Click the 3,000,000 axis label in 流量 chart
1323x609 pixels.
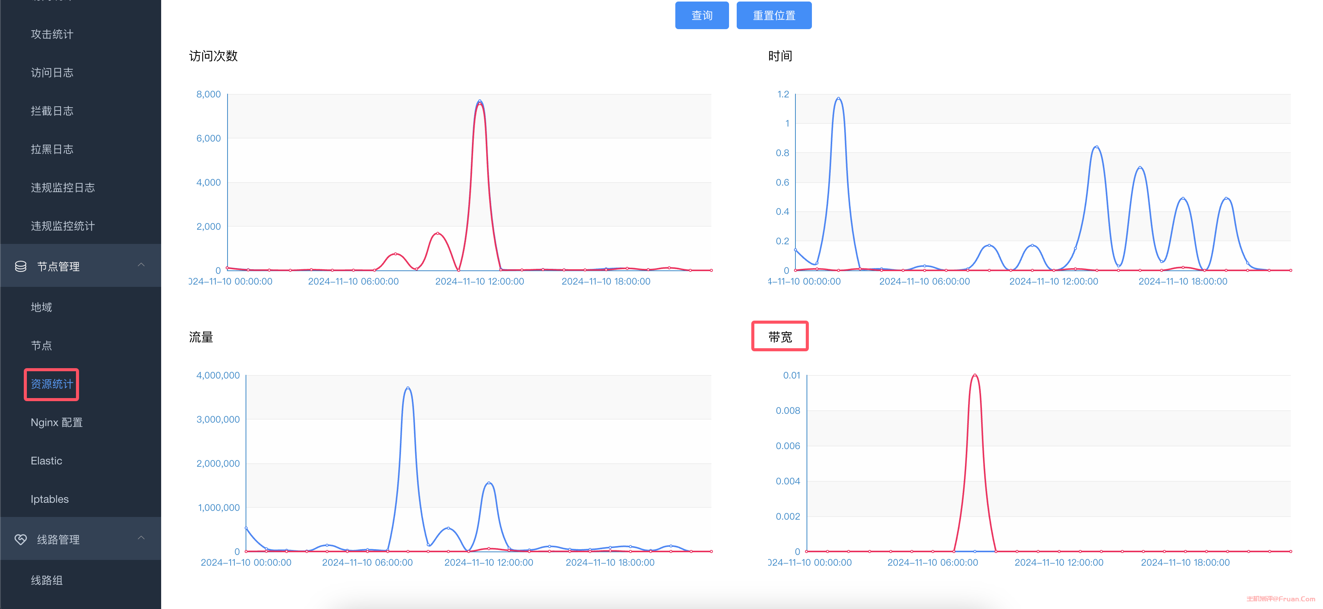pyautogui.click(x=218, y=420)
